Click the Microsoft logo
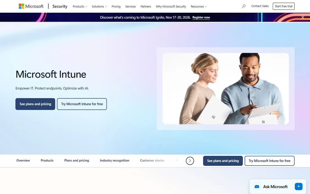 point(31,6)
